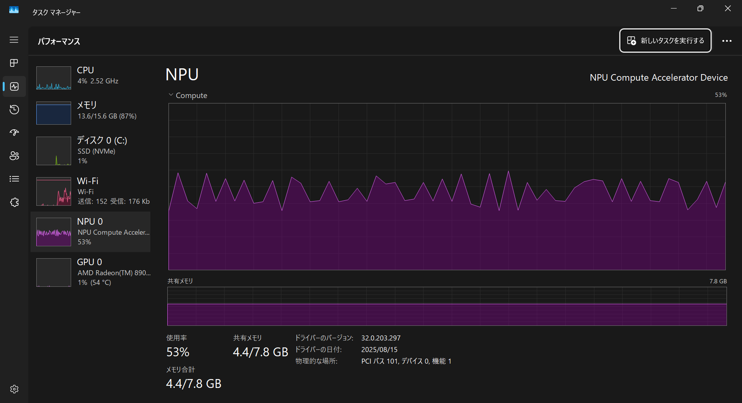742x403 pixels.
Task: Click the driver version 32.0.203.297
Action: click(x=381, y=338)
